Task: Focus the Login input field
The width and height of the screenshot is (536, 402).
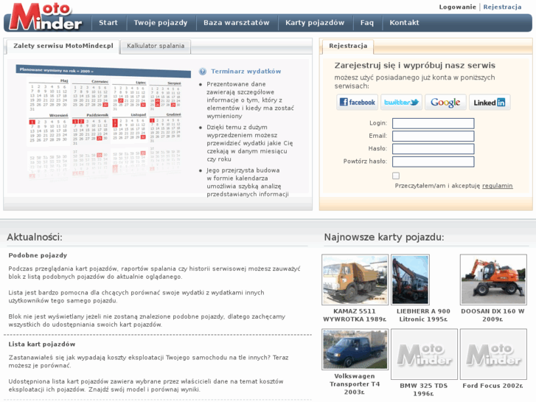Action: point(433,123)
